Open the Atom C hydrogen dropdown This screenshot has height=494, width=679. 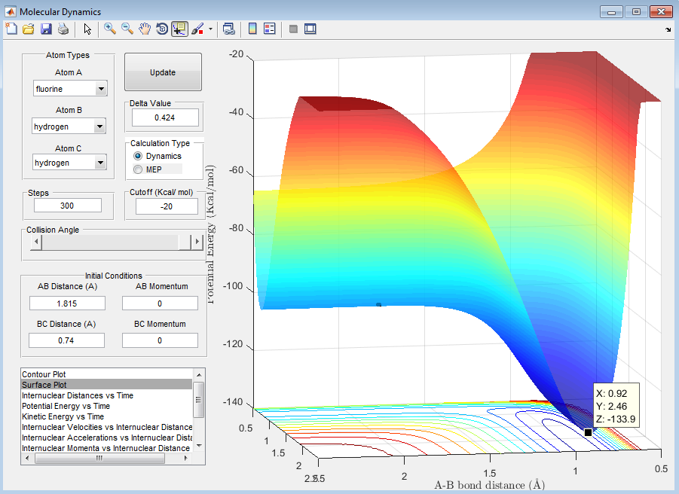tap(101, 163)
